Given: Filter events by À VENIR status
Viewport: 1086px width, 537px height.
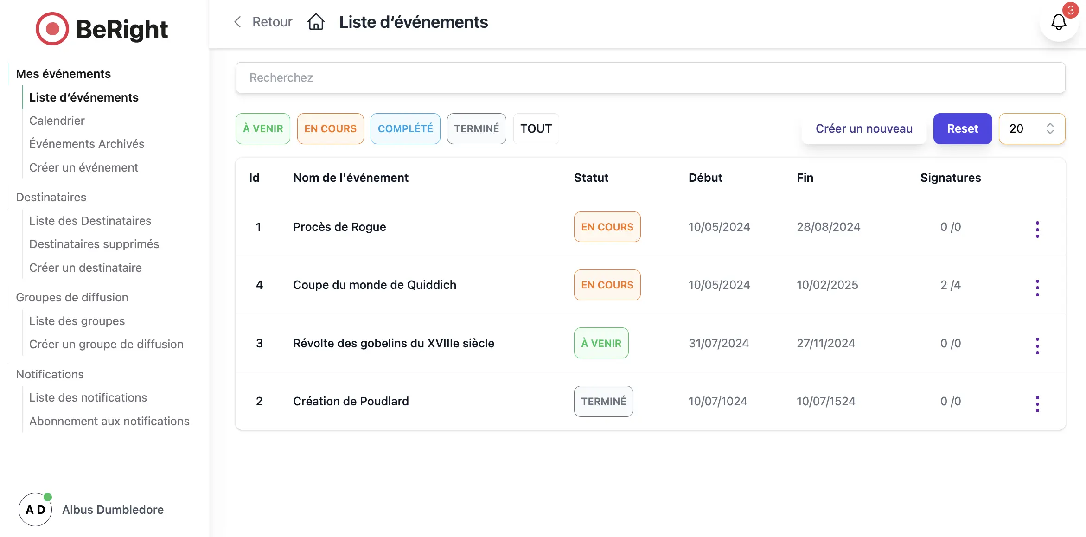Looking at the screenshot, I should coord(263,128).
